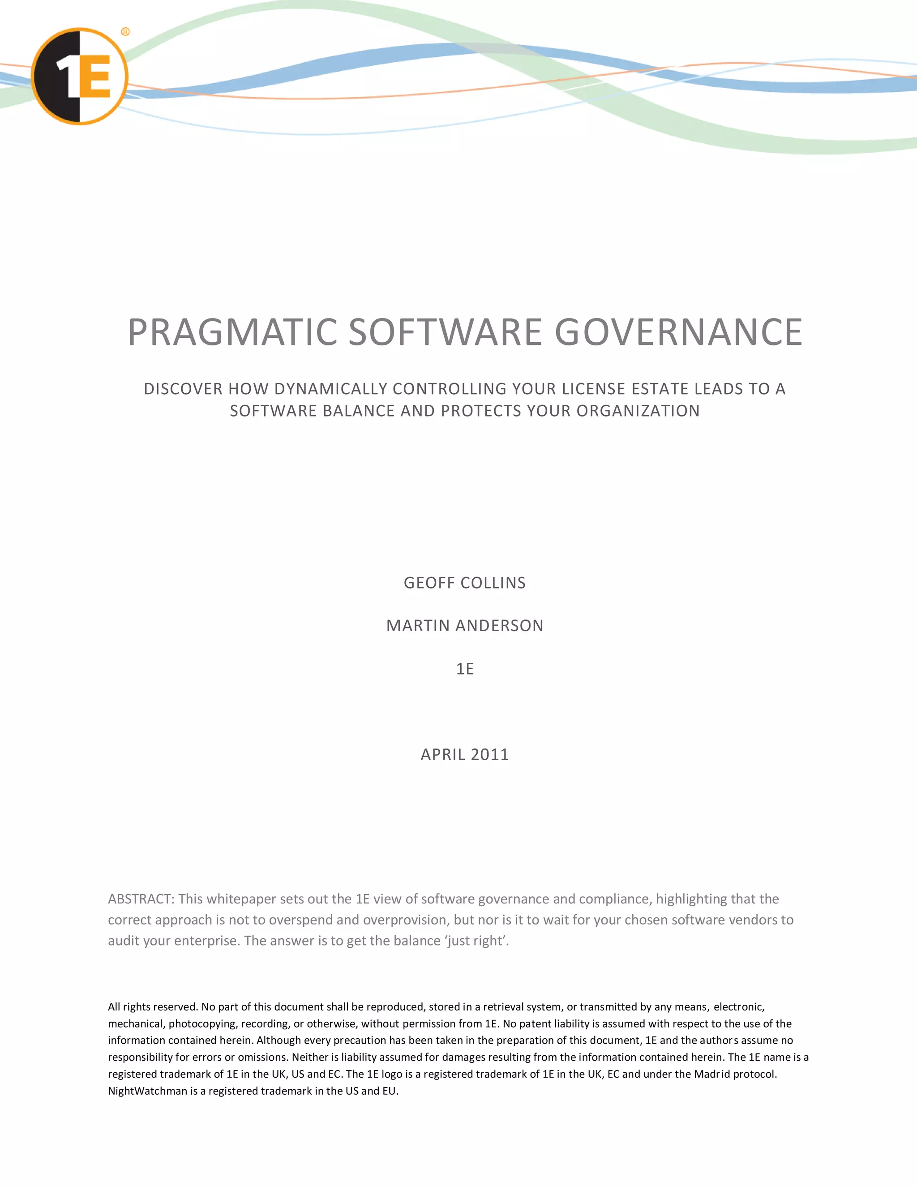917x1187 pixels.
Task: Click author name GEOFF COLLINS
Action: (464, 583)
